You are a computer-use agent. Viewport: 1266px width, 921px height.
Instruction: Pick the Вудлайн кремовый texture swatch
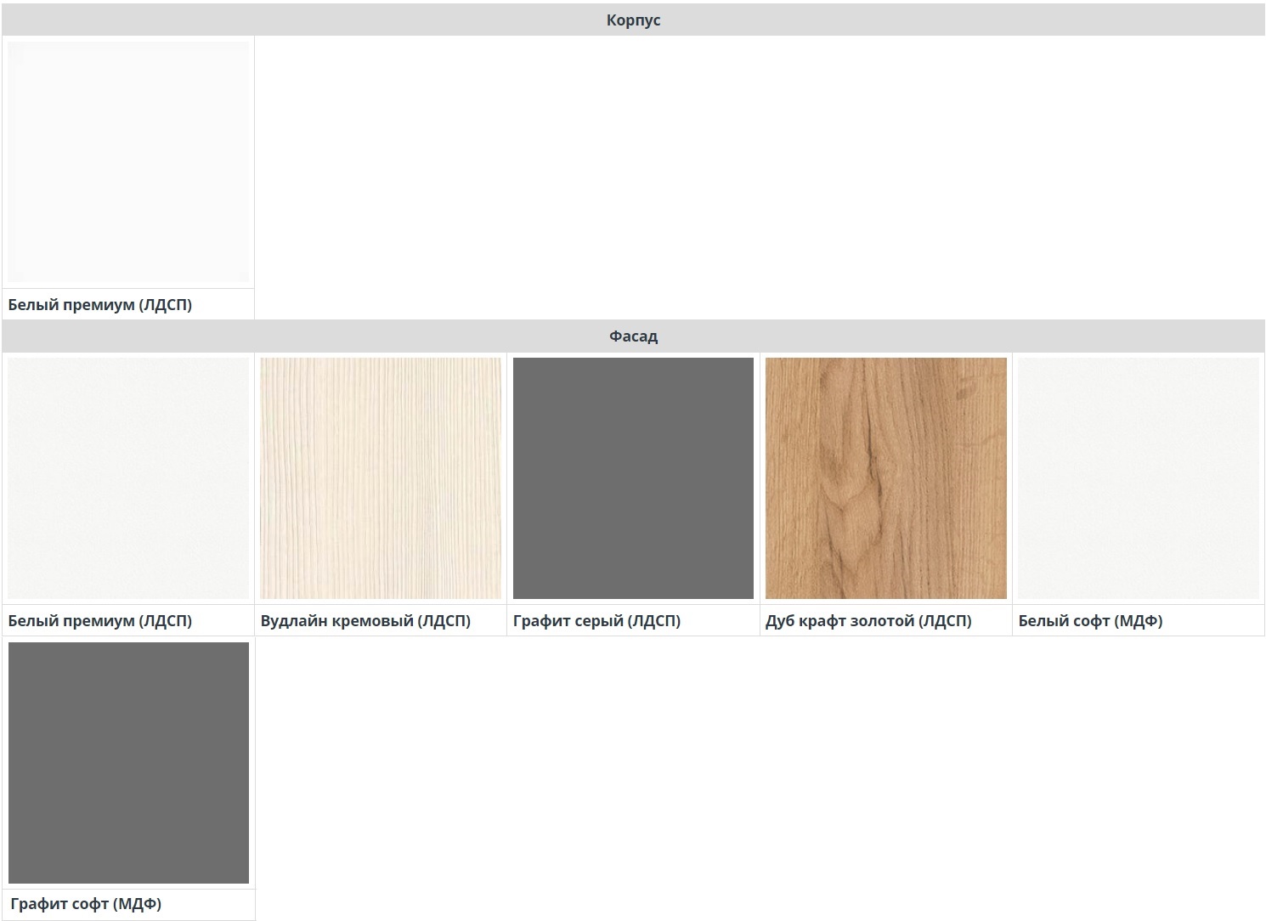click(x=381, y=478)
